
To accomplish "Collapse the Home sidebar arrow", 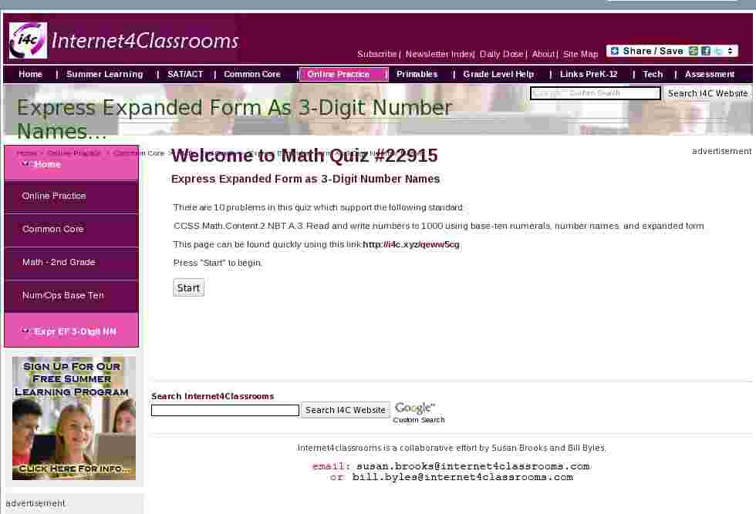I will (x=25, y=164).
